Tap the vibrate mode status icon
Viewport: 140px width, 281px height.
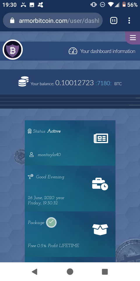(94, 5)
